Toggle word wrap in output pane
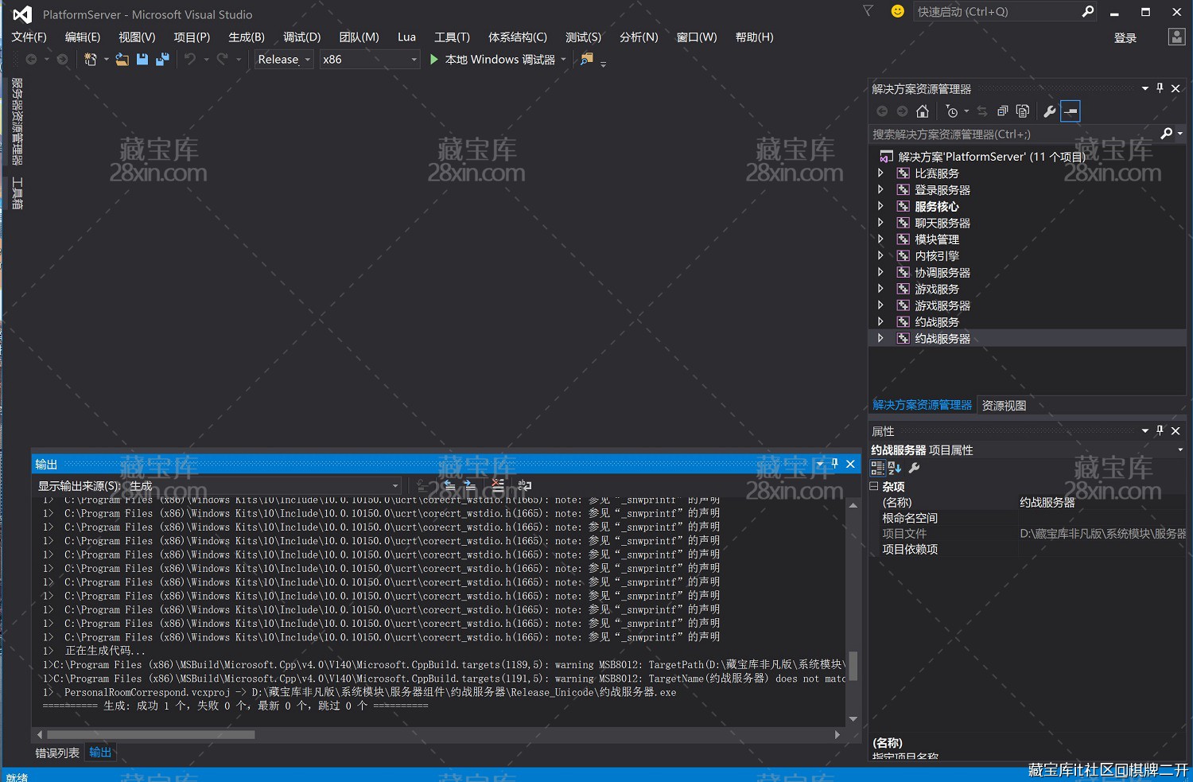The width and height of the screenshot is (1193, 782). coord(525,485)
